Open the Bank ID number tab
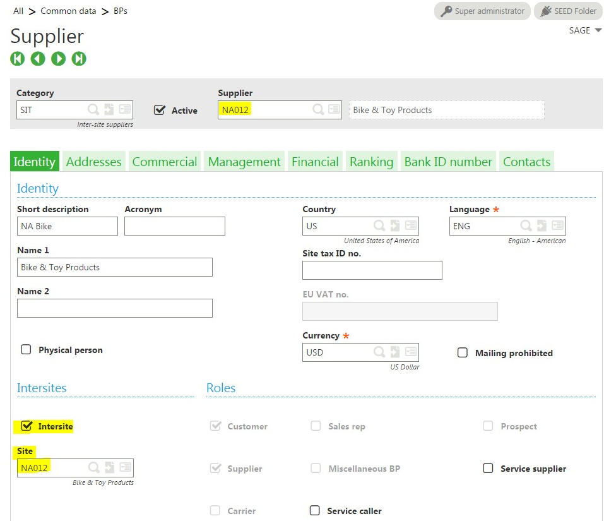The image size is (604, 521). [x=448, y=161]
